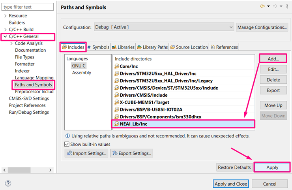Screen dimensions: 292x190
Task: Expand the Code Analysis tree node
Action: pyautogui.click(x=11, y=43)
